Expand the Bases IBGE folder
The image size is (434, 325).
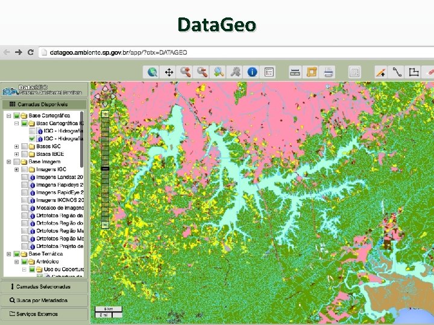[17, 154]
